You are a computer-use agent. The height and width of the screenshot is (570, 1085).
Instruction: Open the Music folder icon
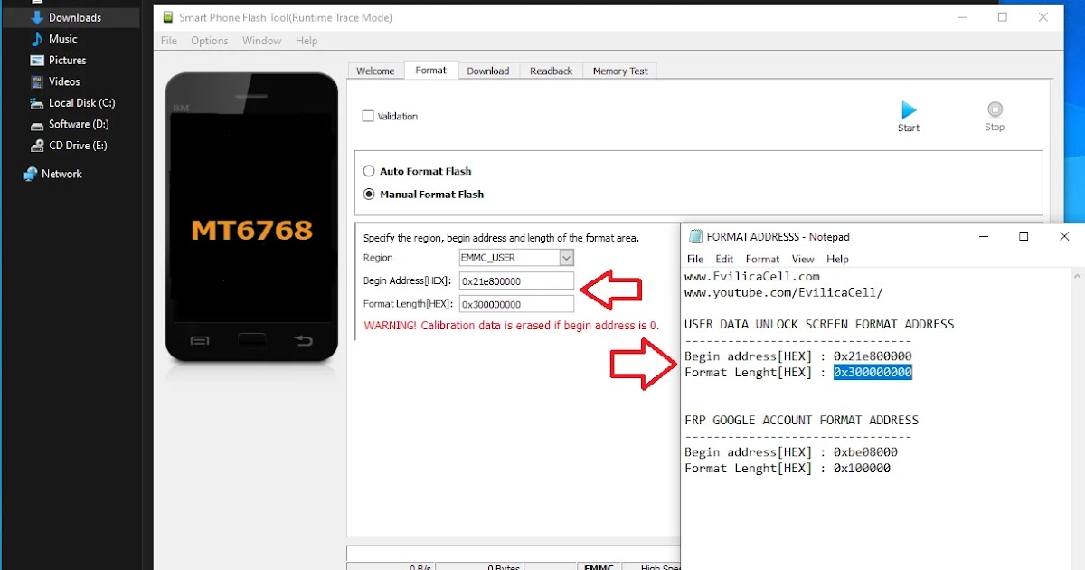point(37,39)
